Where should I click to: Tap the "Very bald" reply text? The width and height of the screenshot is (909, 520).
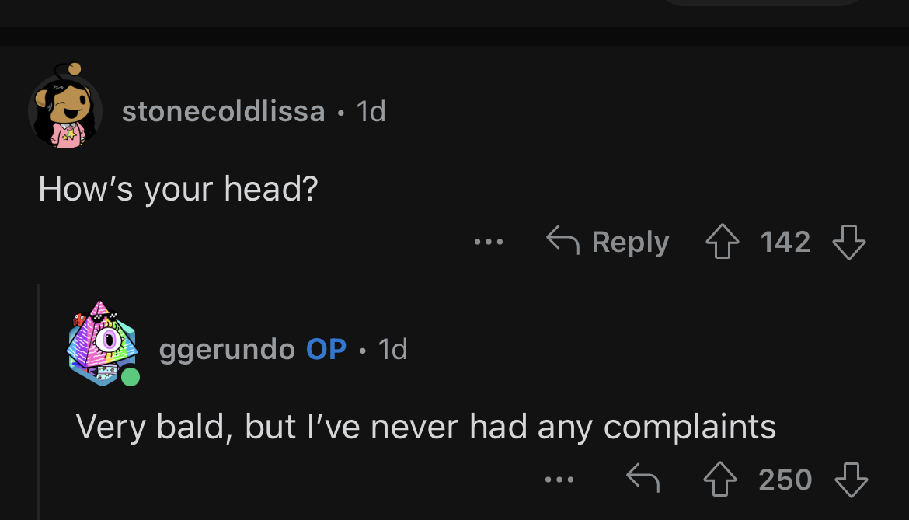click(x=425, y=427)
